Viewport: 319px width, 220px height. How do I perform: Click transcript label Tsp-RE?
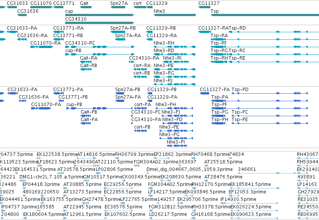pos(237,58)
